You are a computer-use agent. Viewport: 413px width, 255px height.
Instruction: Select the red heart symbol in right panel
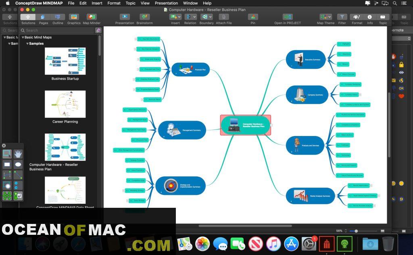[401, 96]
